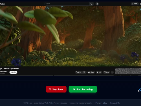Open the three-dot more actions menu
The width and height of the screenshot is (141, 106).
[112, 72]
